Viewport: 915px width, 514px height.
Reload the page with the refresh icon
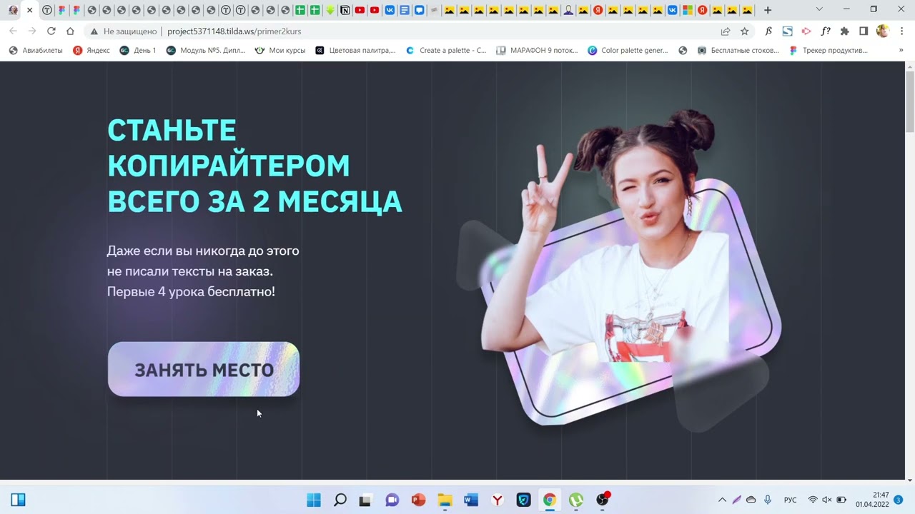51,31
